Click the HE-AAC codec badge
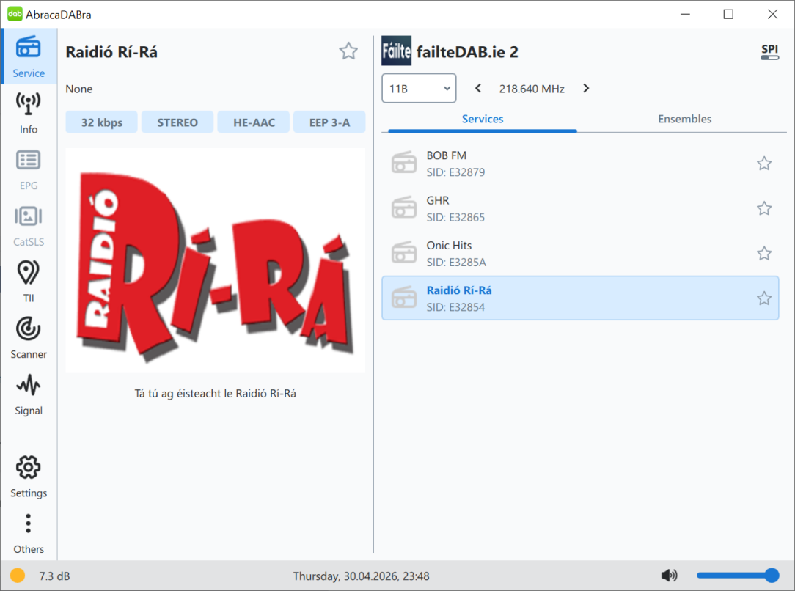795x591 pixels. 254,122
